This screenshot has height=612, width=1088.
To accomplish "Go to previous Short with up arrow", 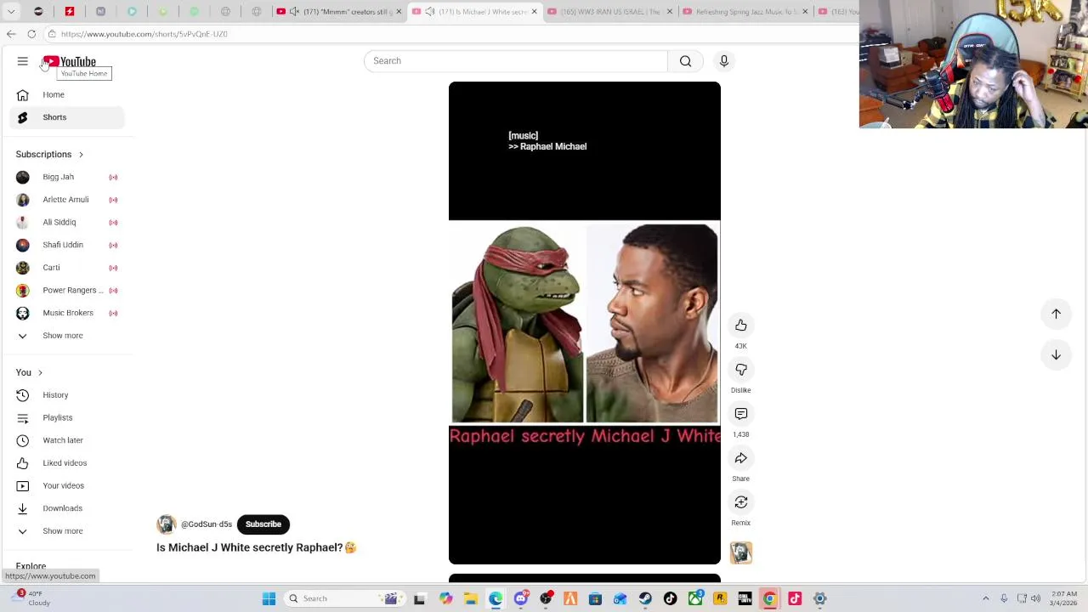I will (x=1056, y=314).
